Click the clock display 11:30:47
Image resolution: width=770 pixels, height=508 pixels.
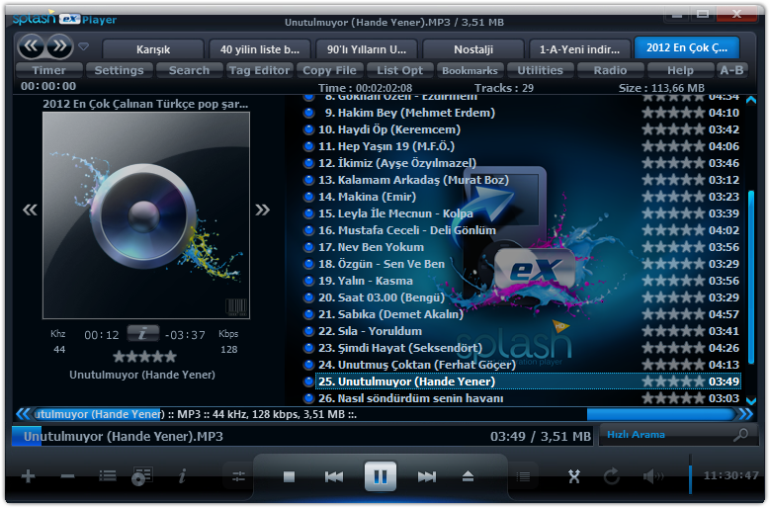pyautogui.click(x=730, y=475)
